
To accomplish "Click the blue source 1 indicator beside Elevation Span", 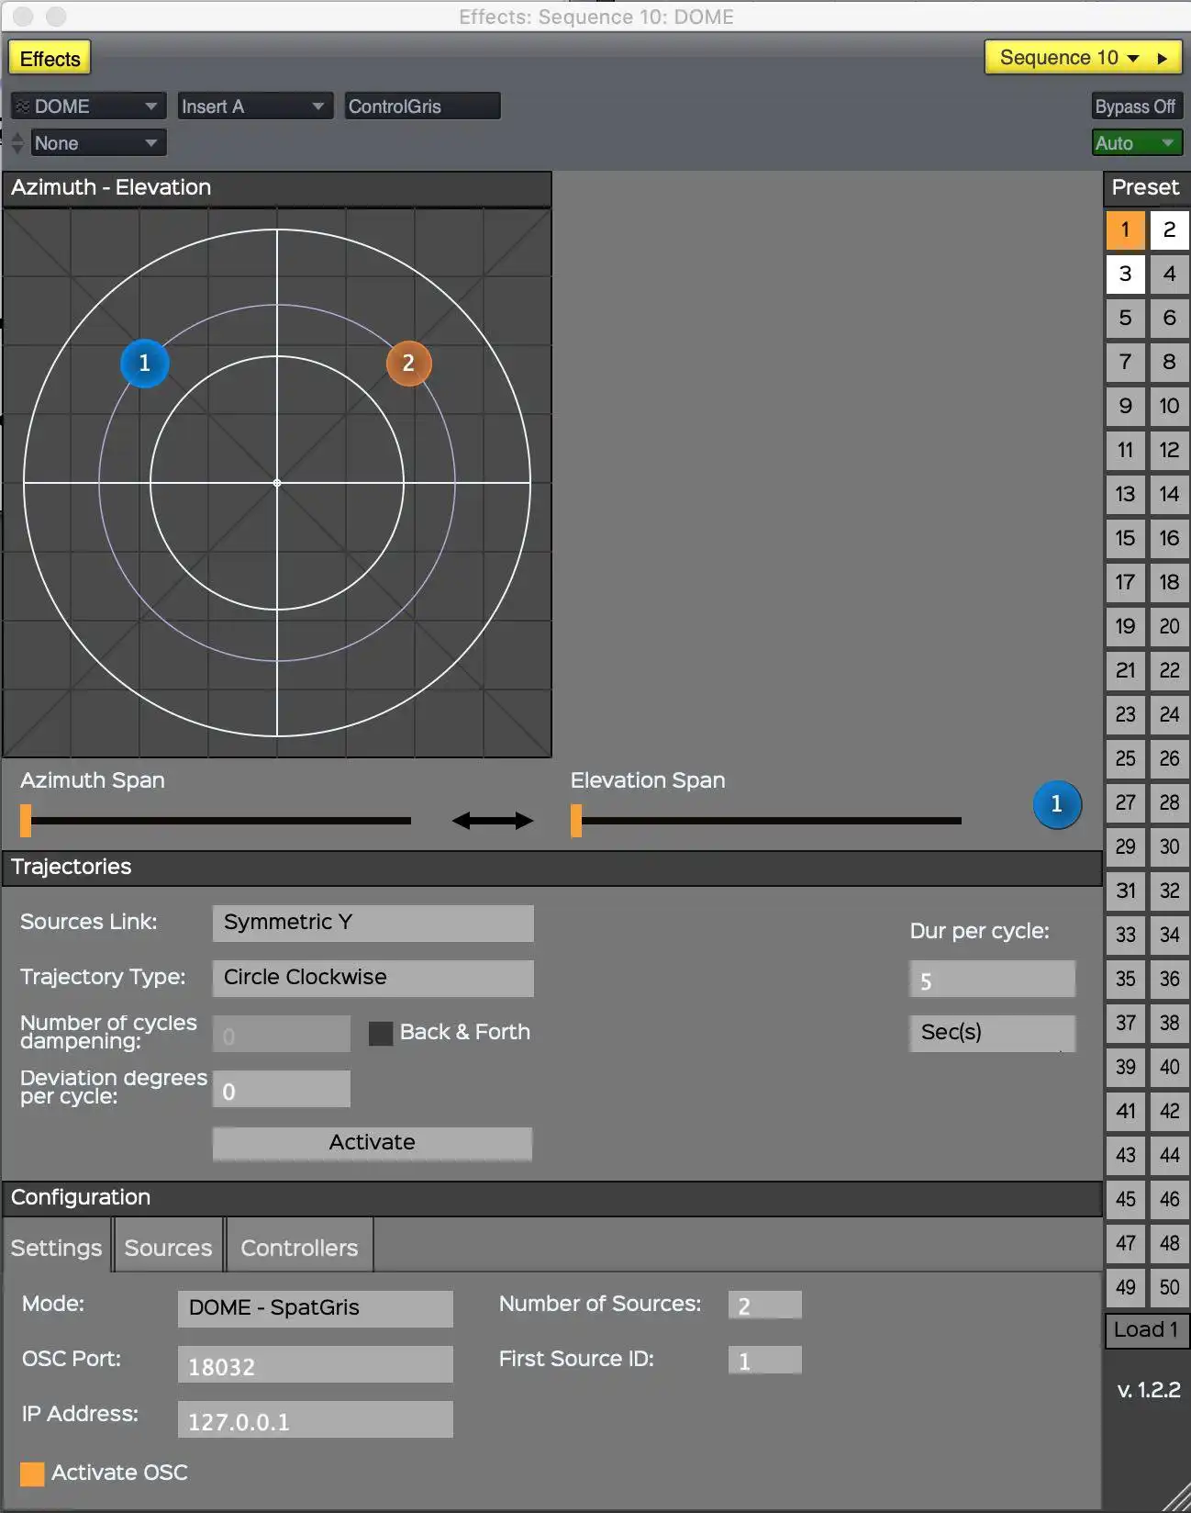I will (x=1056, y=804).
